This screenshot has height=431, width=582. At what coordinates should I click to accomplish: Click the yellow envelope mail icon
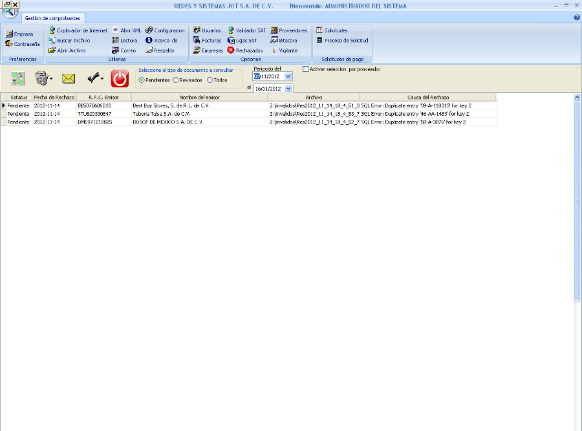[69, 79]
